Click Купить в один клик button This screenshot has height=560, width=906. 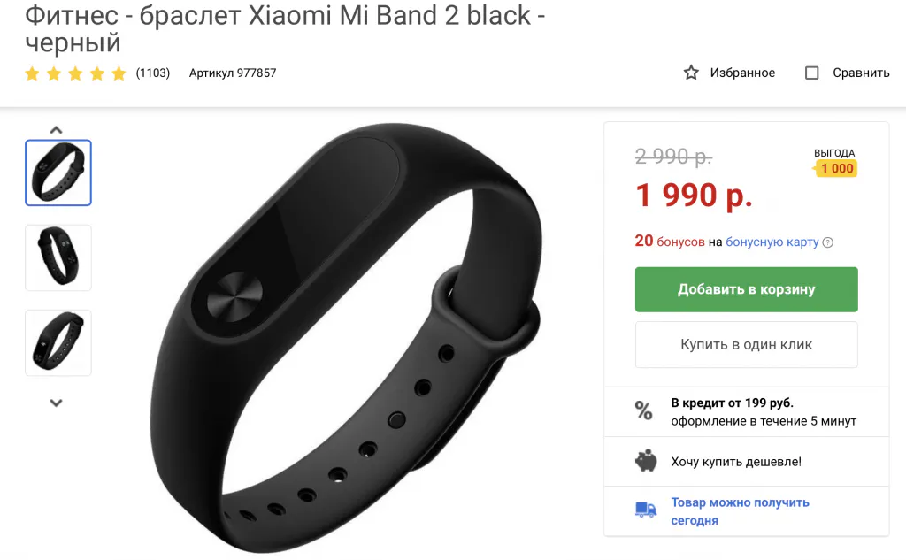(746, 344)
